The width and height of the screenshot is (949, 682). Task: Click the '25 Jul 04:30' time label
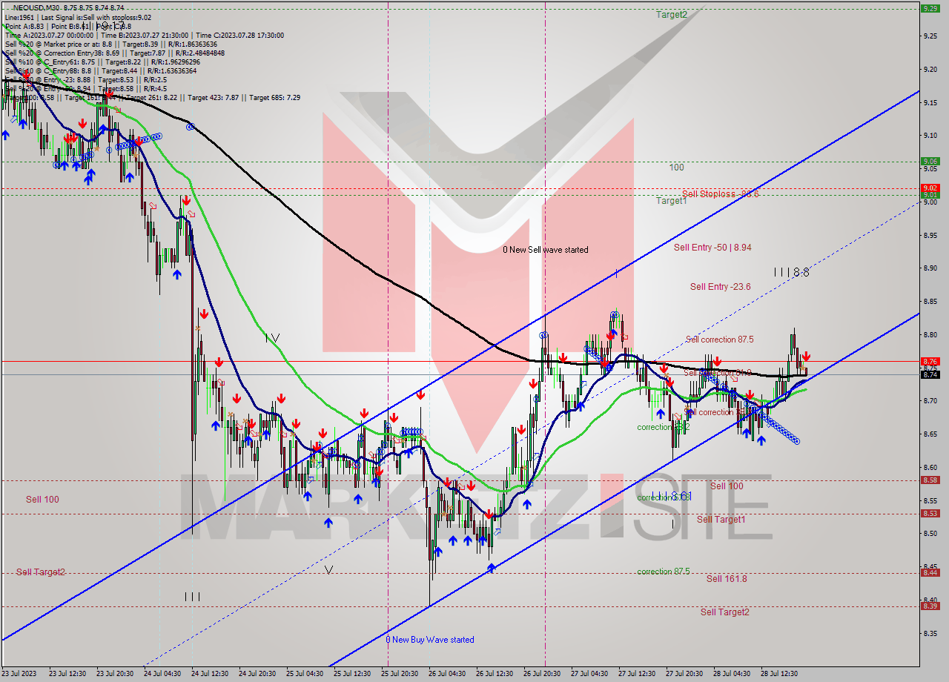click(x=305, y=674)
